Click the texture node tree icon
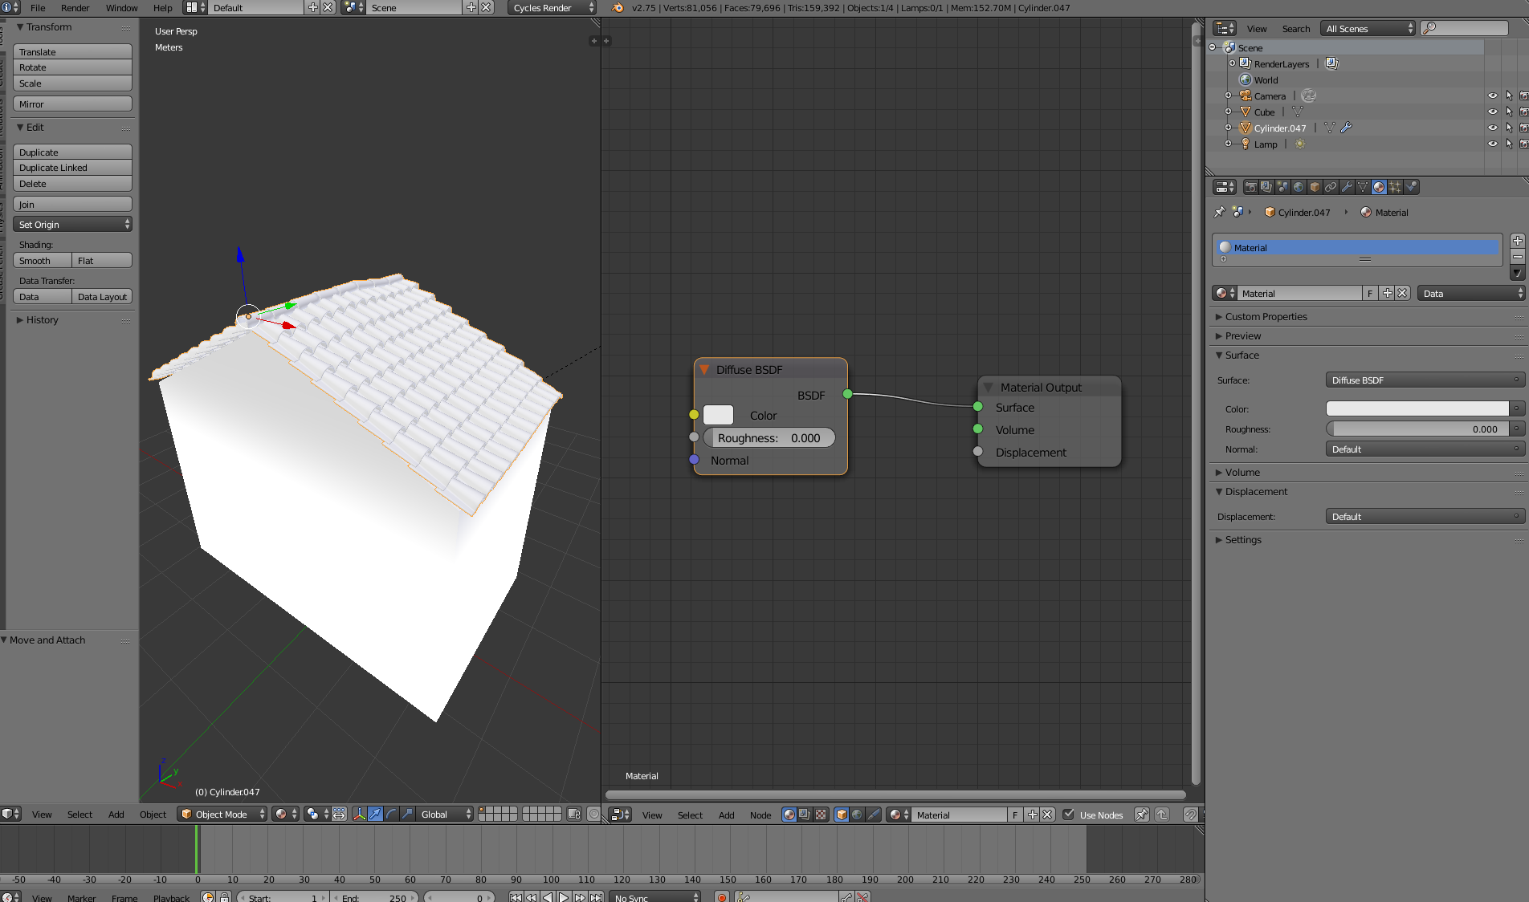 (x=821, y=815)
